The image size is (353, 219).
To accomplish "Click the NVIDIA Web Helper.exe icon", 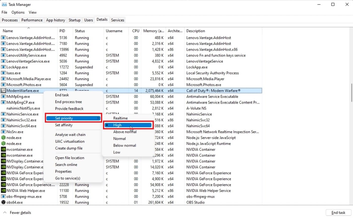I will tap(3, 191).
